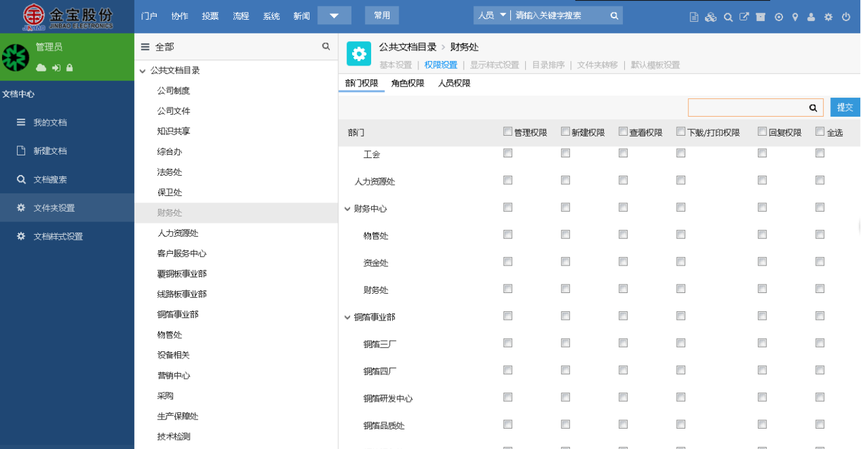This screenshot has width=861, height=449.
Task: Open 显示样式设置 settings tab
Action: coord(494,65)
